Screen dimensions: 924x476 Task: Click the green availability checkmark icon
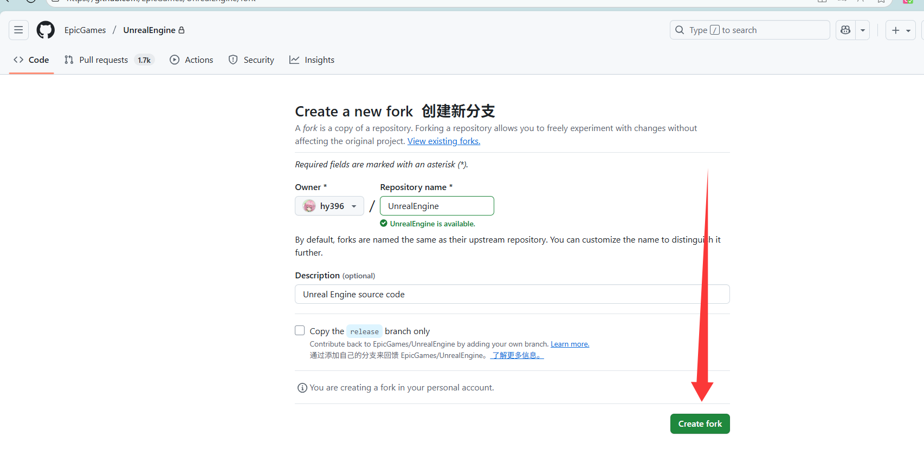[384, 224]
